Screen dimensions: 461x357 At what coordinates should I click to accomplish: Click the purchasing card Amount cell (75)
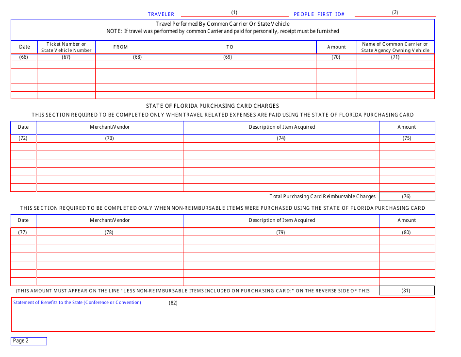(x=407, y=138)
